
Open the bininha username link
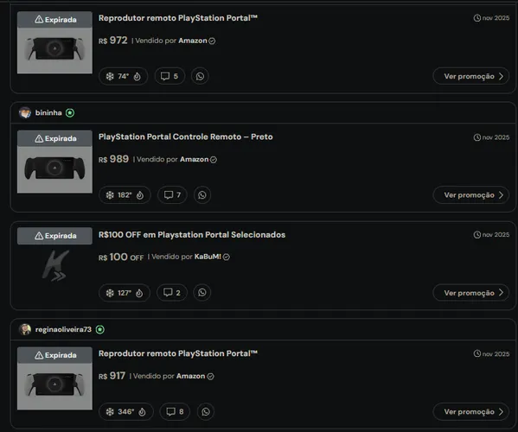(x=48, y=113)
